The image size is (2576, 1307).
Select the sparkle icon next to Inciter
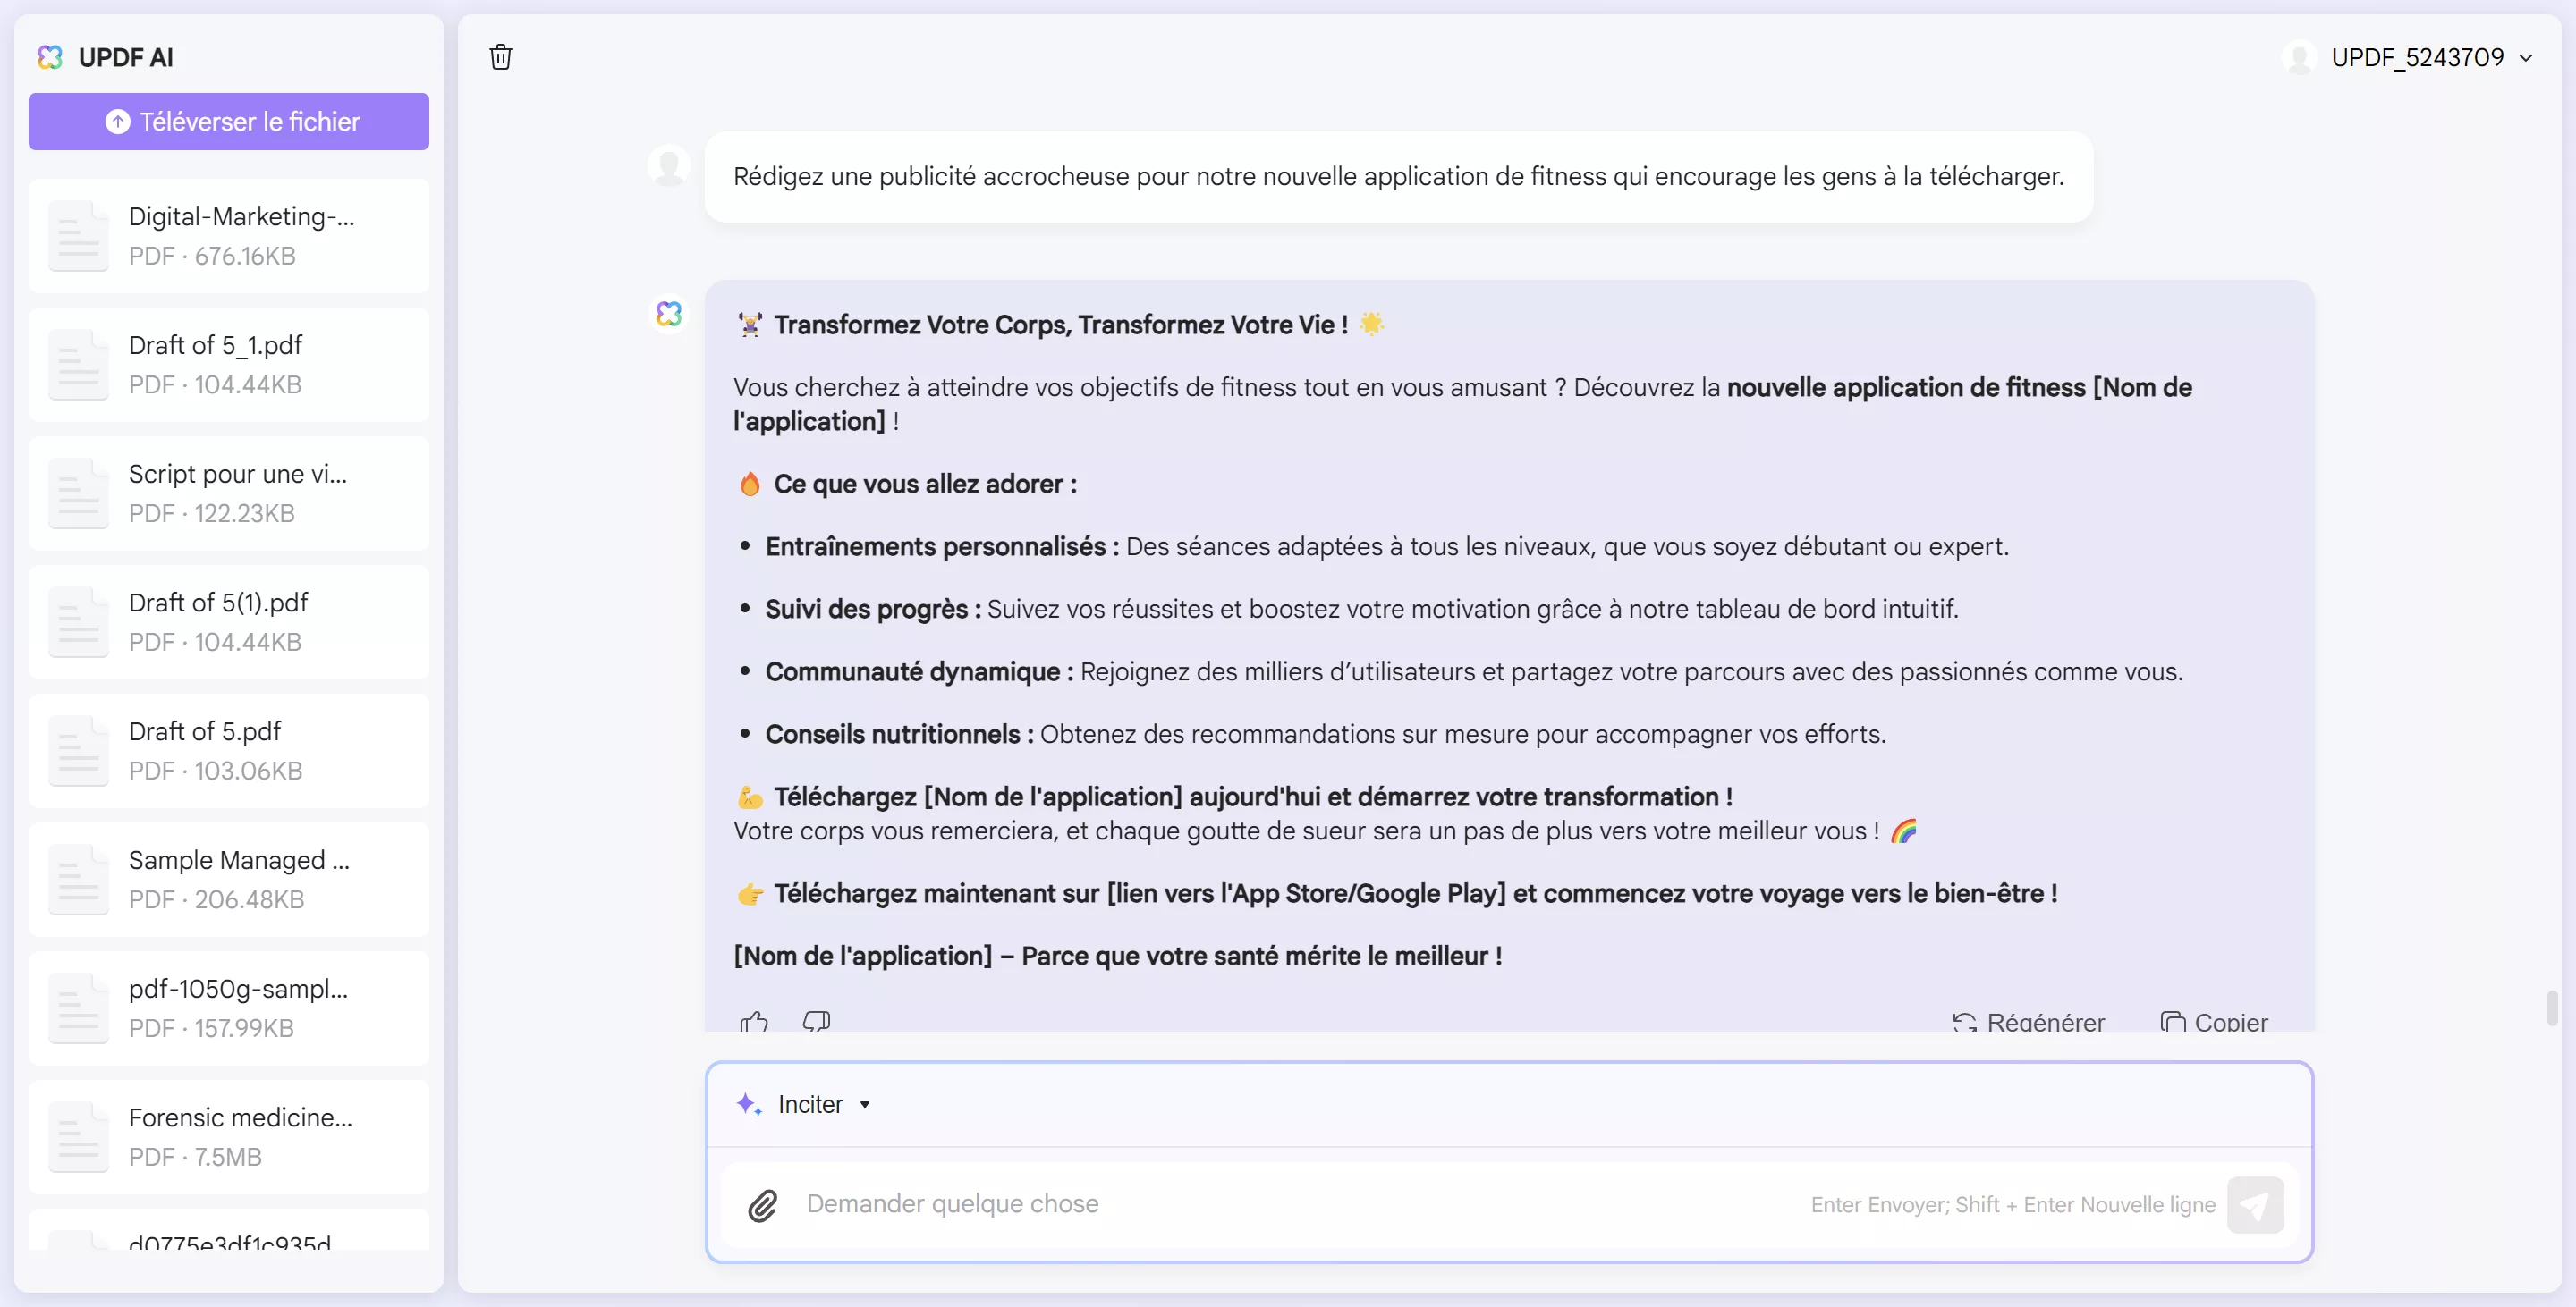pos(749,1103)
